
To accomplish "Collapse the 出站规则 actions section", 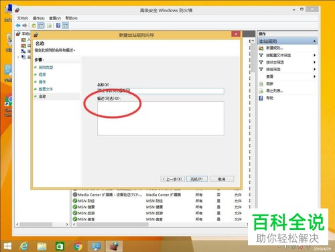I will [314, 41].
